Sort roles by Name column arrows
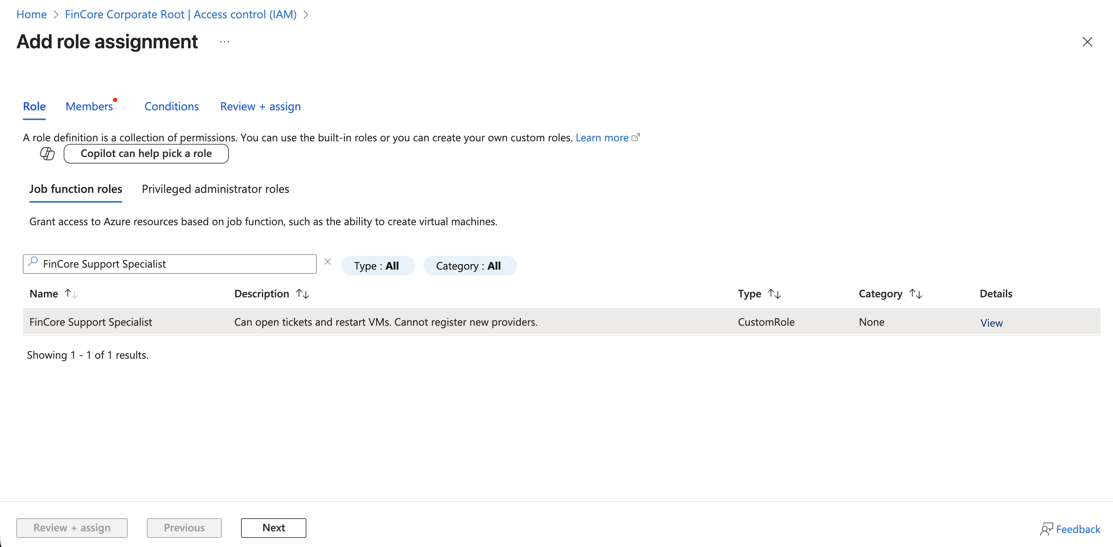This screenshot has height=547, width=1113. click(71, 294)
